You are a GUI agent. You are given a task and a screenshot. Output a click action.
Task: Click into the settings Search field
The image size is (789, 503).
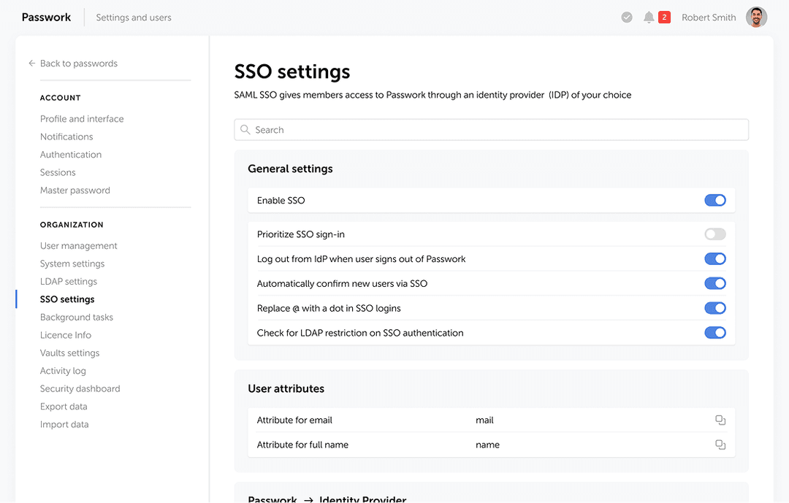(491, 130)
